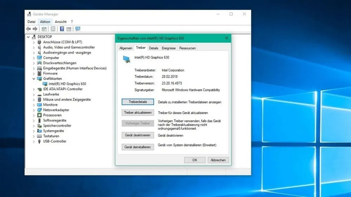Click the back arrow in Geräte-Manager toolbar
The image size is (351, 197).
tap(29, 29)
